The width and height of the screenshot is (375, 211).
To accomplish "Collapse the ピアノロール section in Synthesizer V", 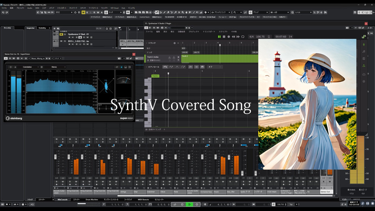I will point(146,67).
